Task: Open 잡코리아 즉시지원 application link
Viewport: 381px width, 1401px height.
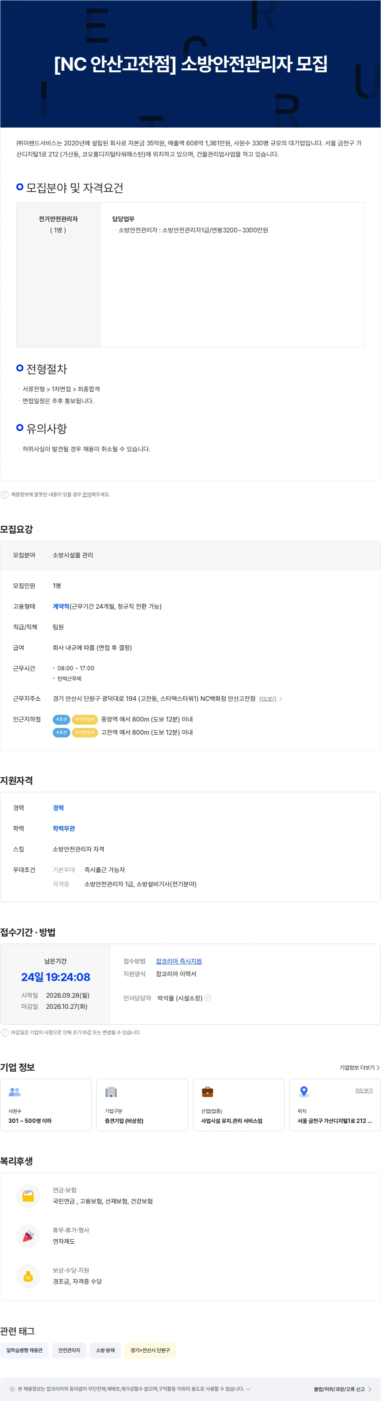Action: [179, 961]
